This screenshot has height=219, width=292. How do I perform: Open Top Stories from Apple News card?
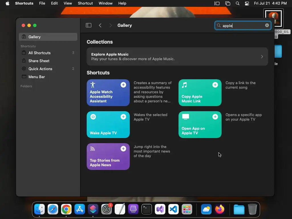click(108, 157)
